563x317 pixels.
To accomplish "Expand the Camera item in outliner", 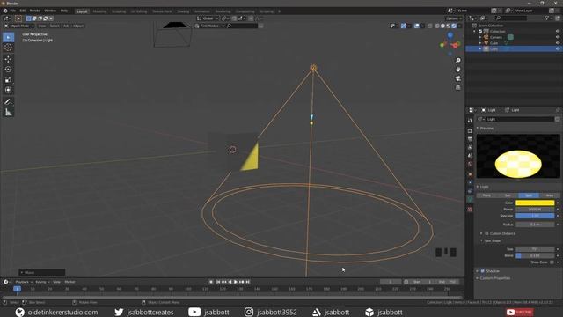I will 480,37.
